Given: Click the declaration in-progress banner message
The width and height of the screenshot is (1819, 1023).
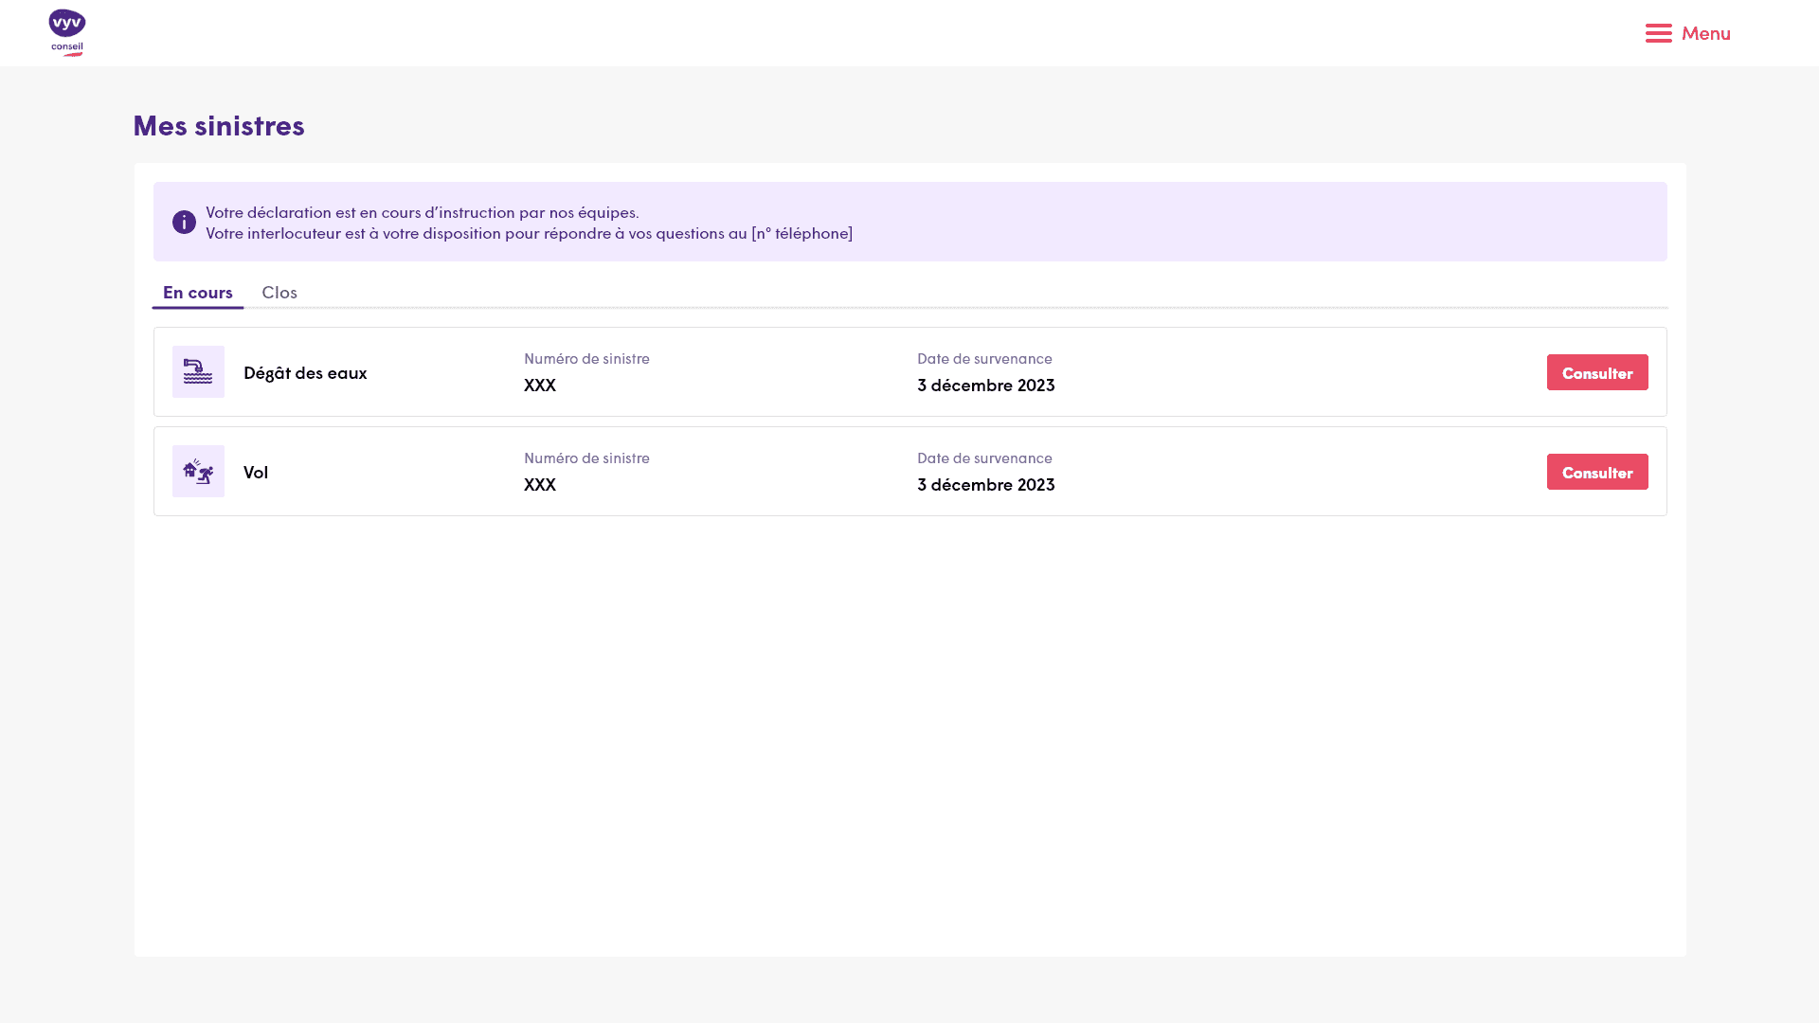Looking at the screenshot, I should [422, 212].
